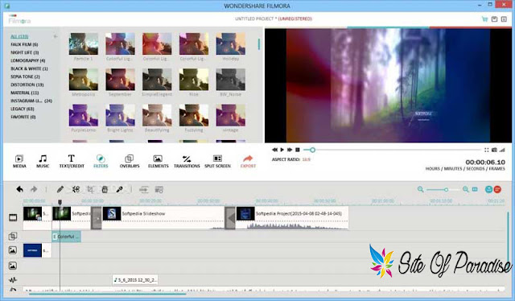
Task: Open the Media library tab
Action: click(x=19, y=161)
